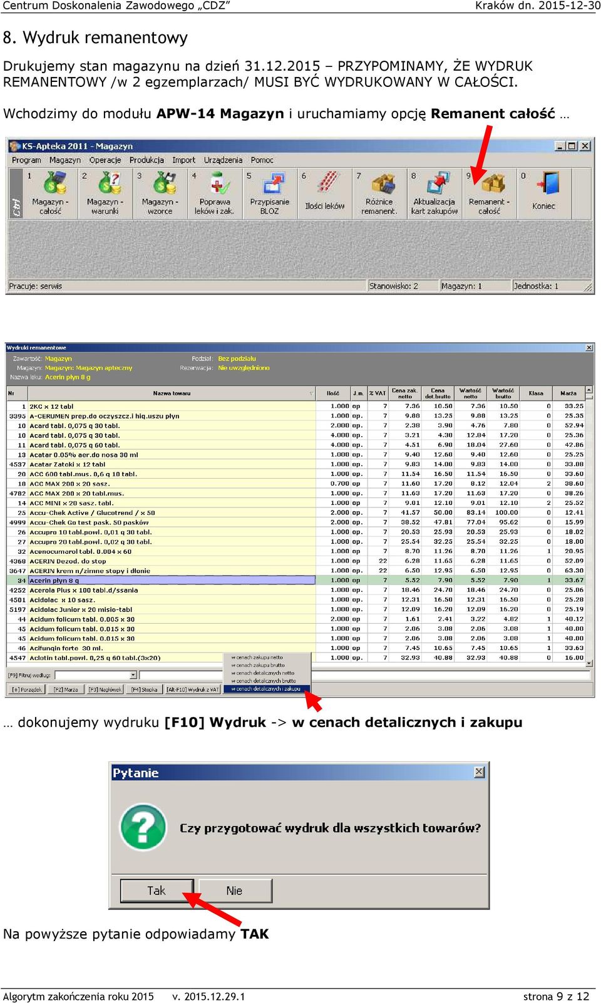The height and width of the screenshot is (1003, 601).
Task: Select row 'Acenocumarol tabl. 0.004 x 60'
Action: click(x=296, y=552)
